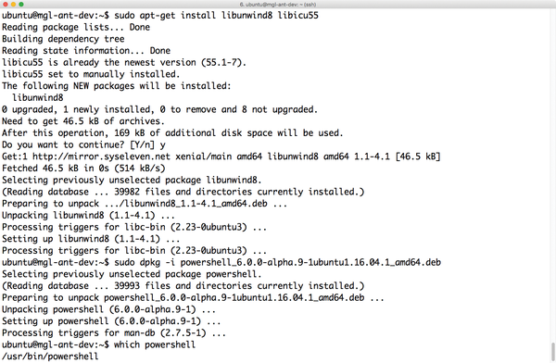Click on the 'sudo dpkg -i powershell' command
Viewport: 556px width, 363px height.
[x=277, y=262]
